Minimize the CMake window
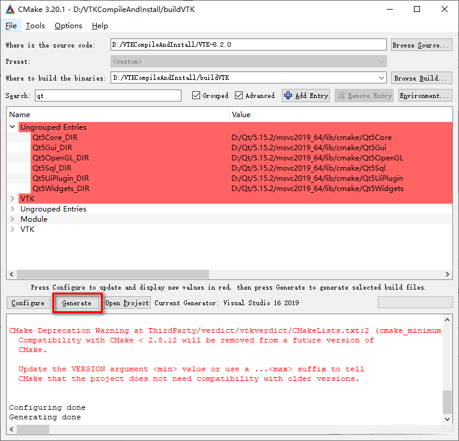 (390, 10)
